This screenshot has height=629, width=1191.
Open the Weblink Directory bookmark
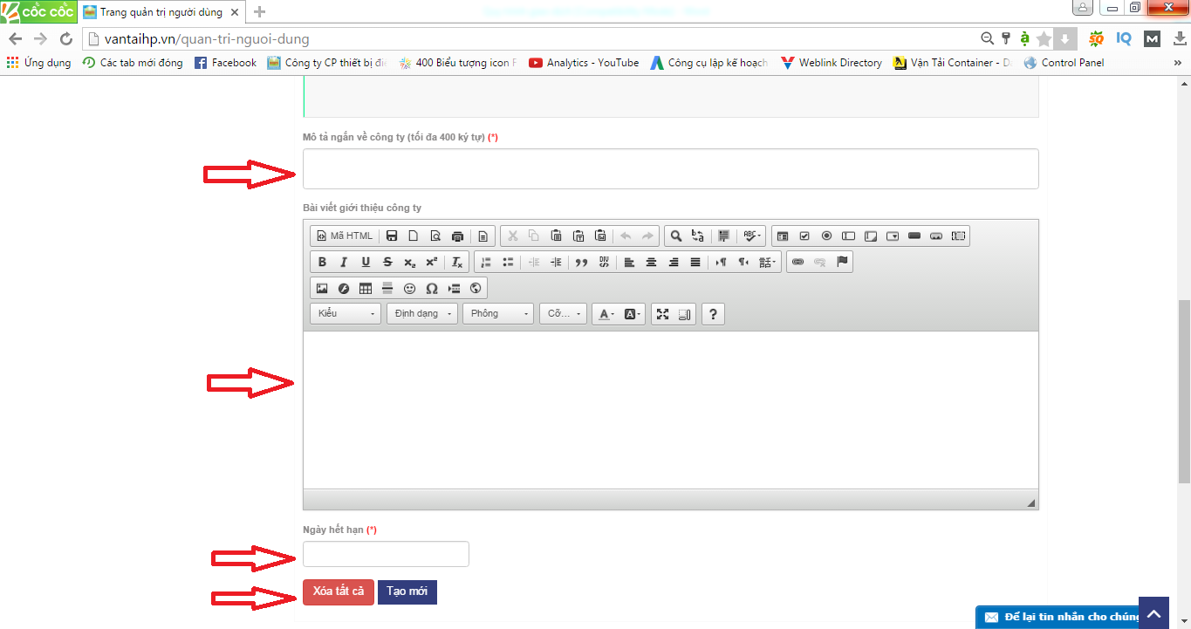(x=832, y=63)
